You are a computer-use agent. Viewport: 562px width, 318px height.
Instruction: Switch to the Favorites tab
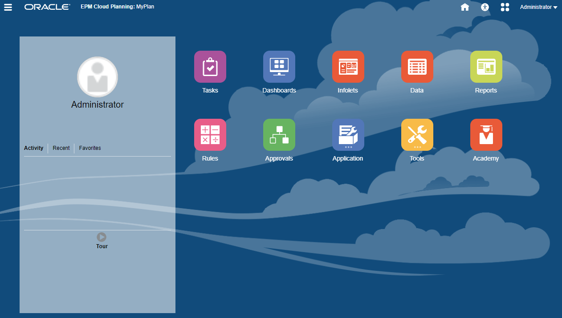(90, 148)
